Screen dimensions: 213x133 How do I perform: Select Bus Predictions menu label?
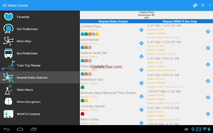(27, 53)
